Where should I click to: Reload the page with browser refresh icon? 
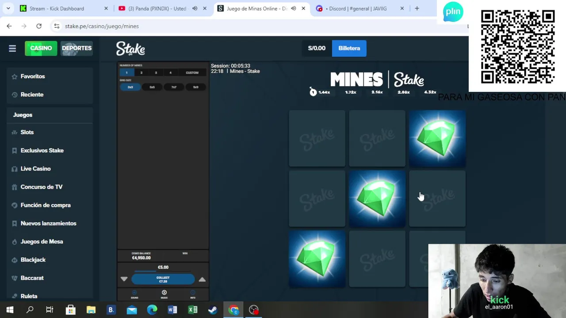(x=39, y=26)
